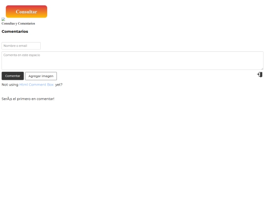
Task: Click the textarea resize handle corner
Action: coord(262,68)
